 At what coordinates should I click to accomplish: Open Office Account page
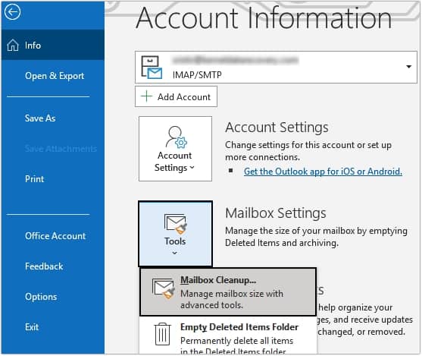coord(55,236)
